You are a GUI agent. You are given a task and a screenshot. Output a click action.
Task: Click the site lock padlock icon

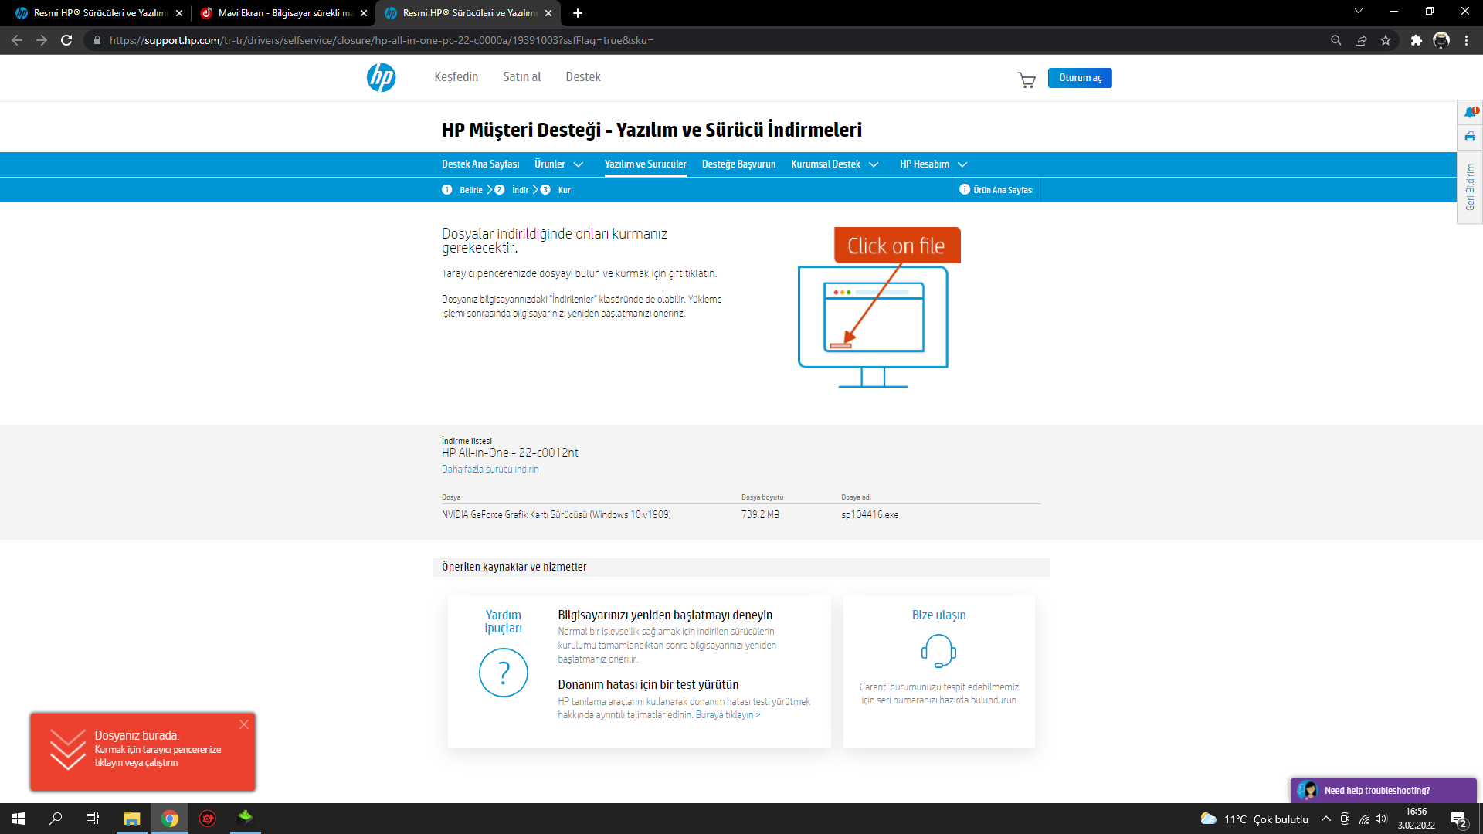pos(97,40)
